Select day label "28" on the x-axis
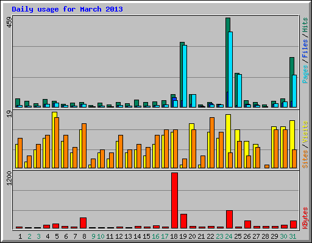Image resolution: width=312 pixels, height=243 pixels. pos(265,236)
